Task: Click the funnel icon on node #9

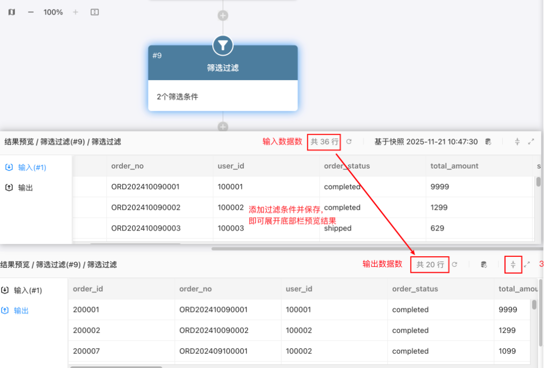Action: tap(223, 46)
